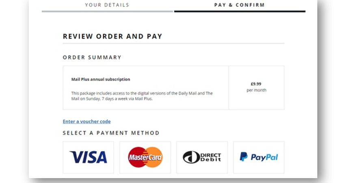355x183 pixels.
Task: Click the grey progress bar under Your Details
Action: click(x=107, y=11)
